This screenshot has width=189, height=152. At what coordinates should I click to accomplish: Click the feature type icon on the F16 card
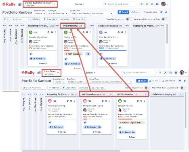coord(120,101)
